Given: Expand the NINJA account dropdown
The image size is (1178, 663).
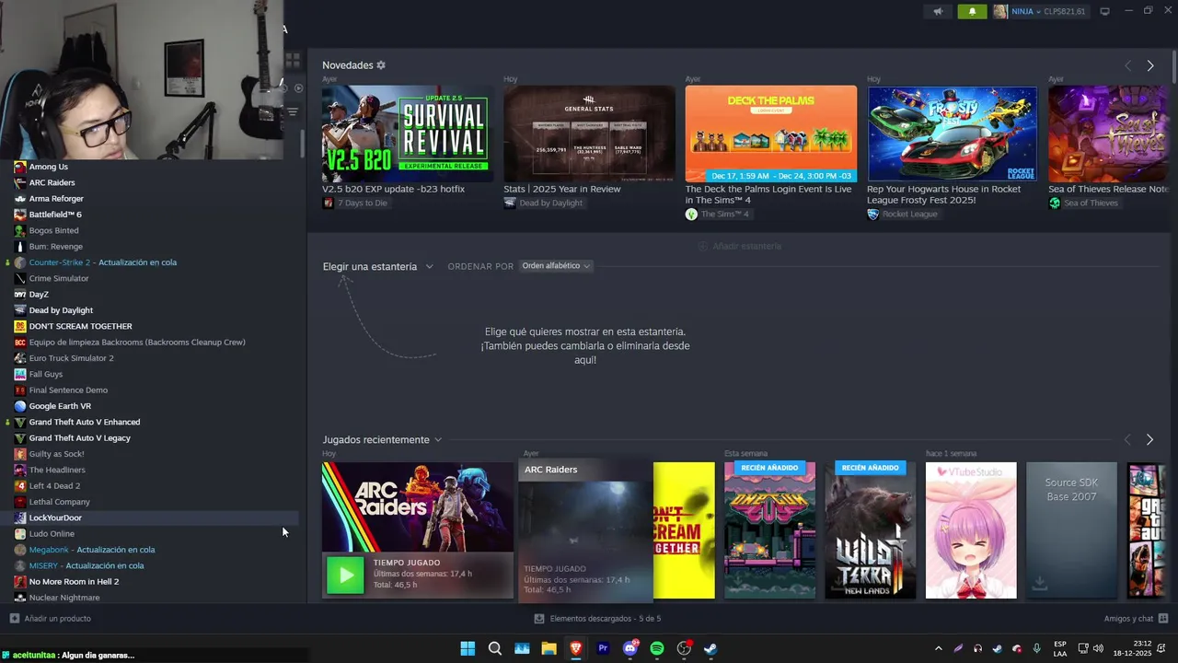Looking at the screenshot, I should (x=1040, y=12).
